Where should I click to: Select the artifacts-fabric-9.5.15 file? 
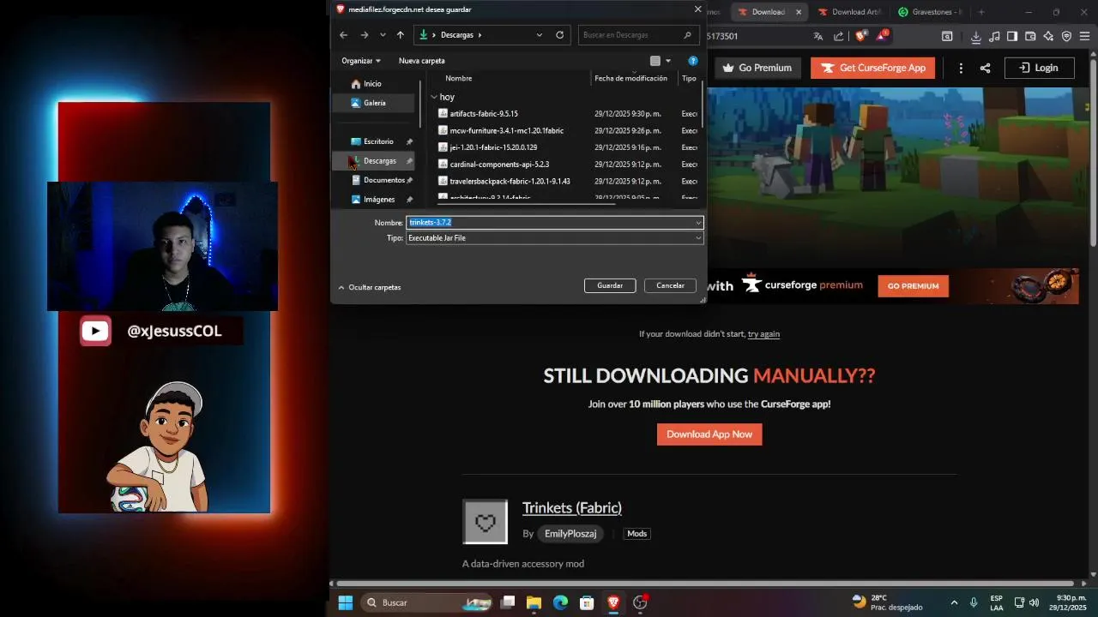point(484,114)
